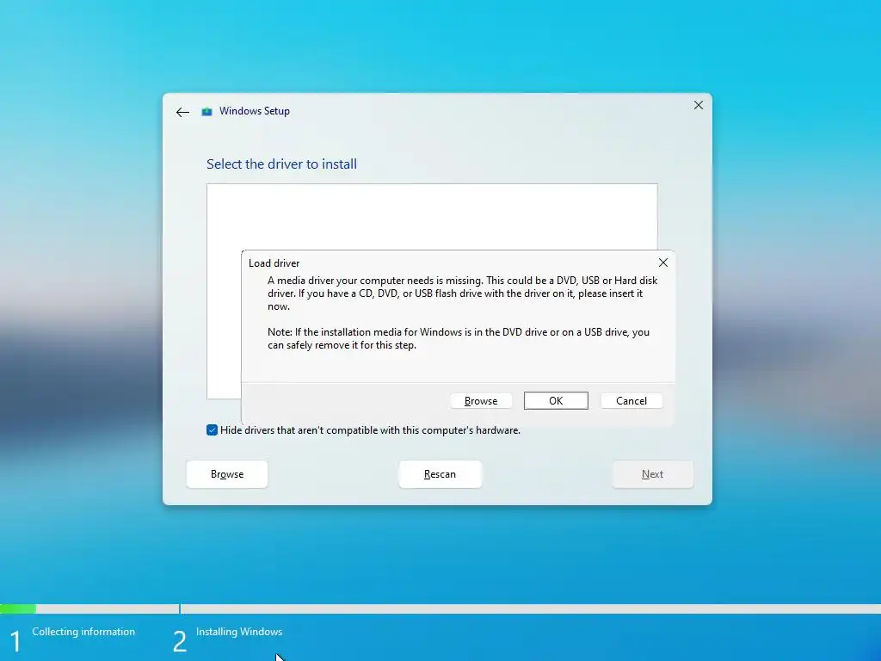
Task: Click the Next button
Action: coord(653,474)
